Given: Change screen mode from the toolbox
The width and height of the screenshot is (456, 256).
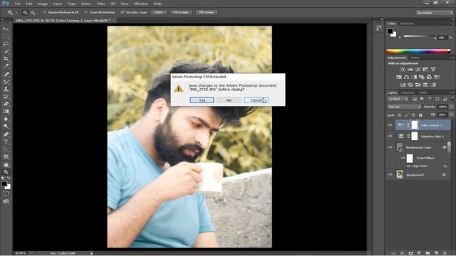Looking at the screenshot, I should click(6, 201).
